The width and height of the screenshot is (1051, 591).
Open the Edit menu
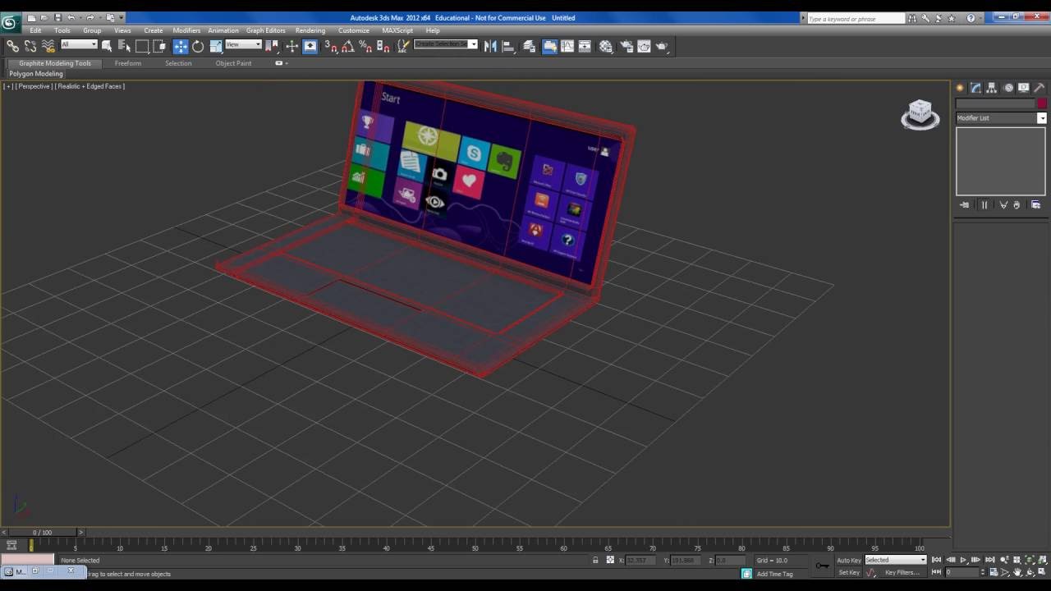35,30
